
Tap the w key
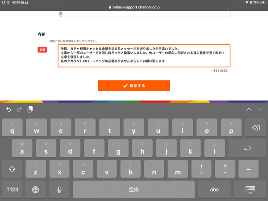(x=37, y=127)
